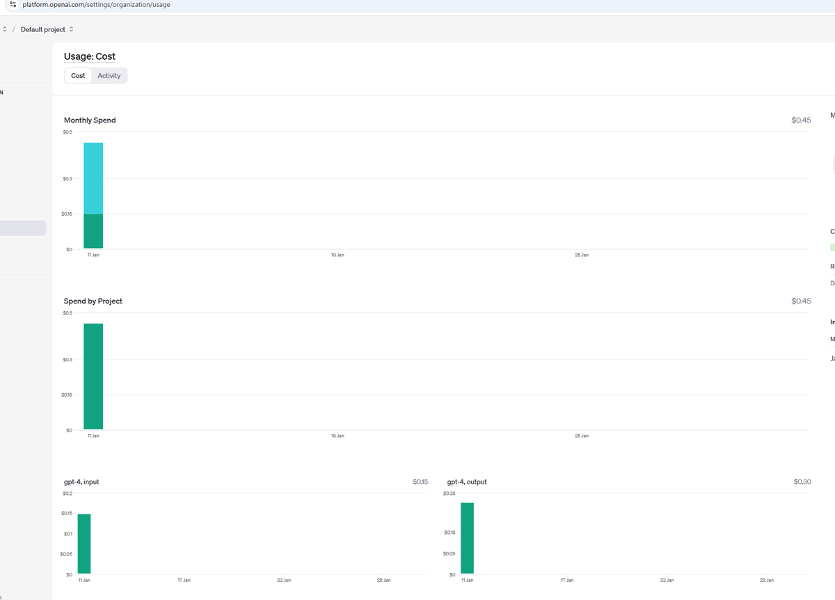Switch to the Activity tab

pos(109,75)
